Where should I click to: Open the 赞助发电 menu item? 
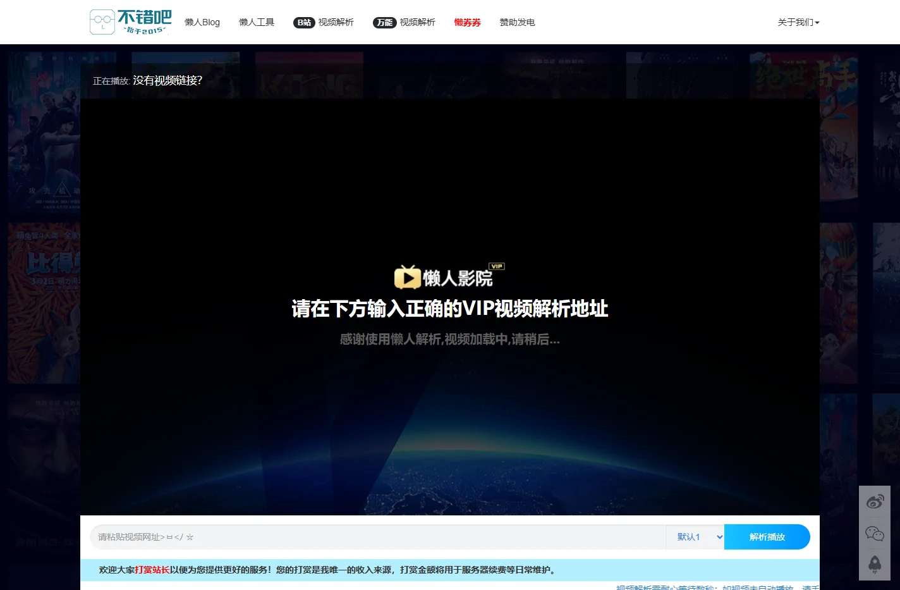click(517, 22)
